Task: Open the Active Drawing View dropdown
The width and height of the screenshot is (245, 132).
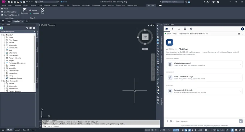Action: [18, 32]
